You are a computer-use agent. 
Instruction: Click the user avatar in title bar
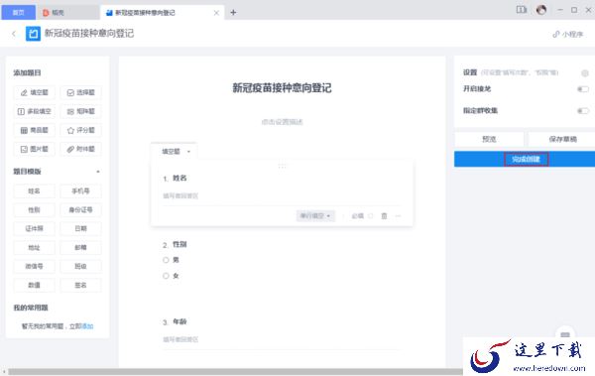pyautogui.click(x=541, y=10)
